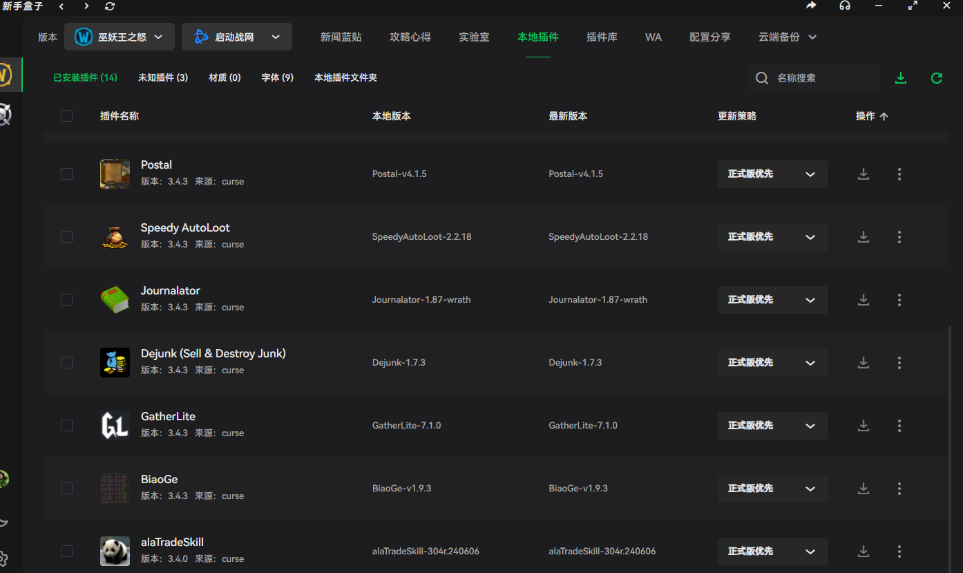Show the 材质 (0) list
Viewport: 963px width, 573px height.
coord(225,78)
